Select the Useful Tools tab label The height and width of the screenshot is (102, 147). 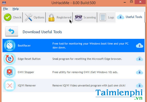(x=134, y=17)
